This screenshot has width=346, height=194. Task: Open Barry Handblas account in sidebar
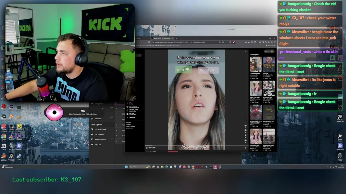point(132,107)
